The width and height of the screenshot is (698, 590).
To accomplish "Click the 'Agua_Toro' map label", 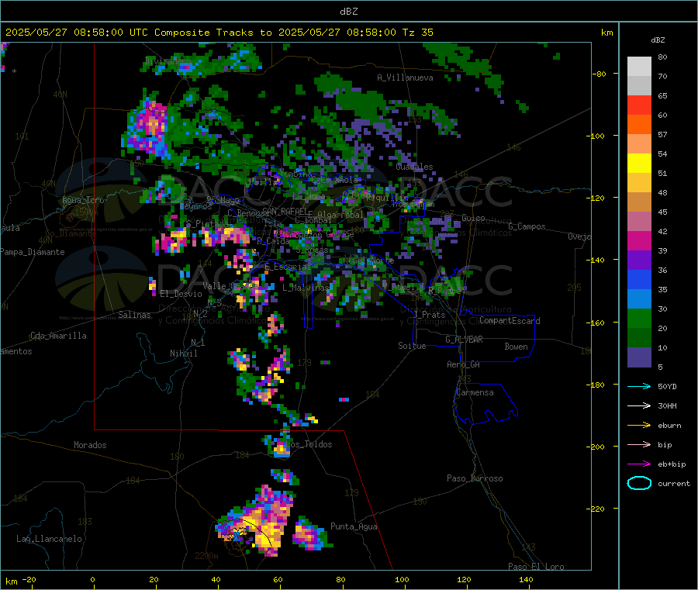I will 83,200.
